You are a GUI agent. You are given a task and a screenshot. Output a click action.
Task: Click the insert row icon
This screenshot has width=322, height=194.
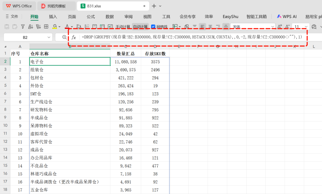click(x=94, y=27)
